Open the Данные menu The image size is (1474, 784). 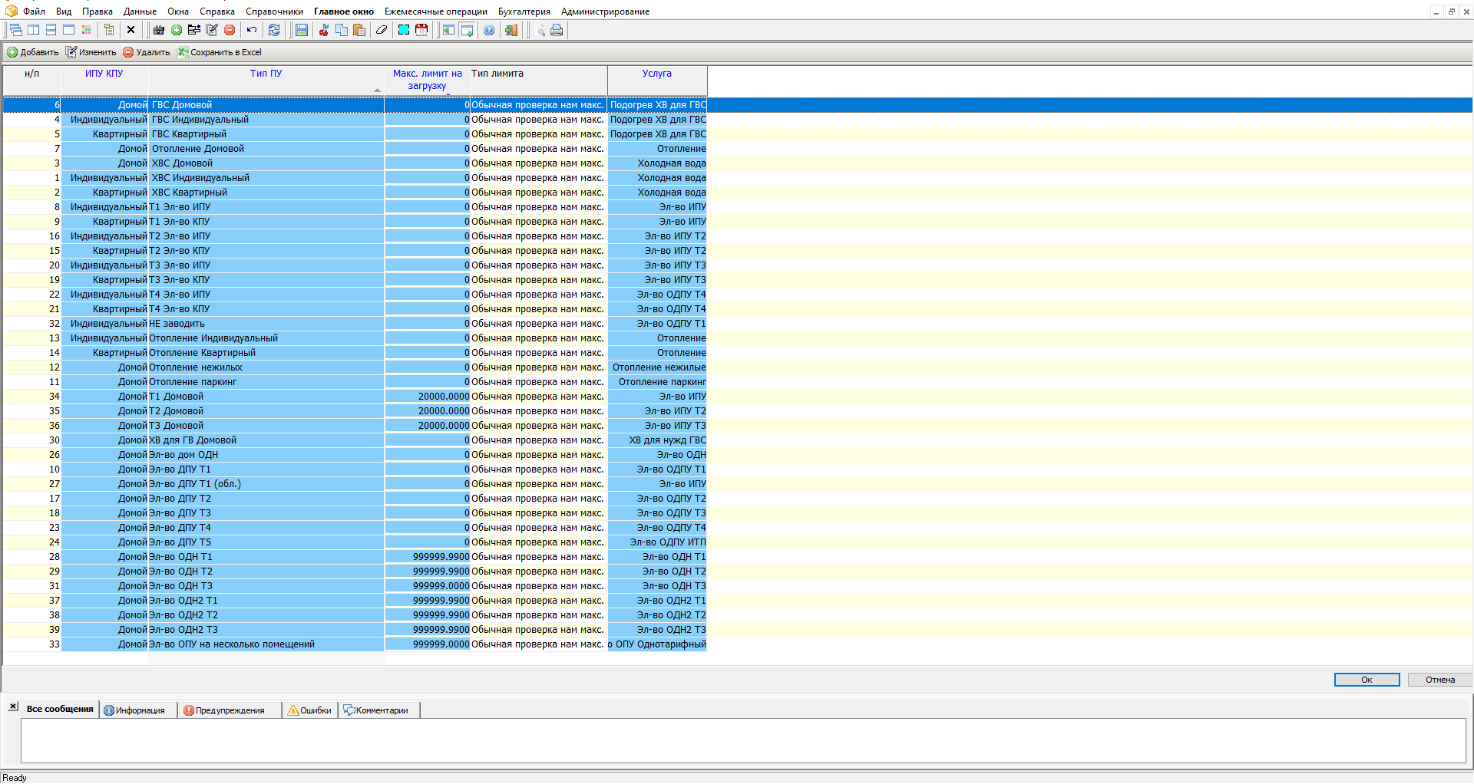click(x=140, y=12)
